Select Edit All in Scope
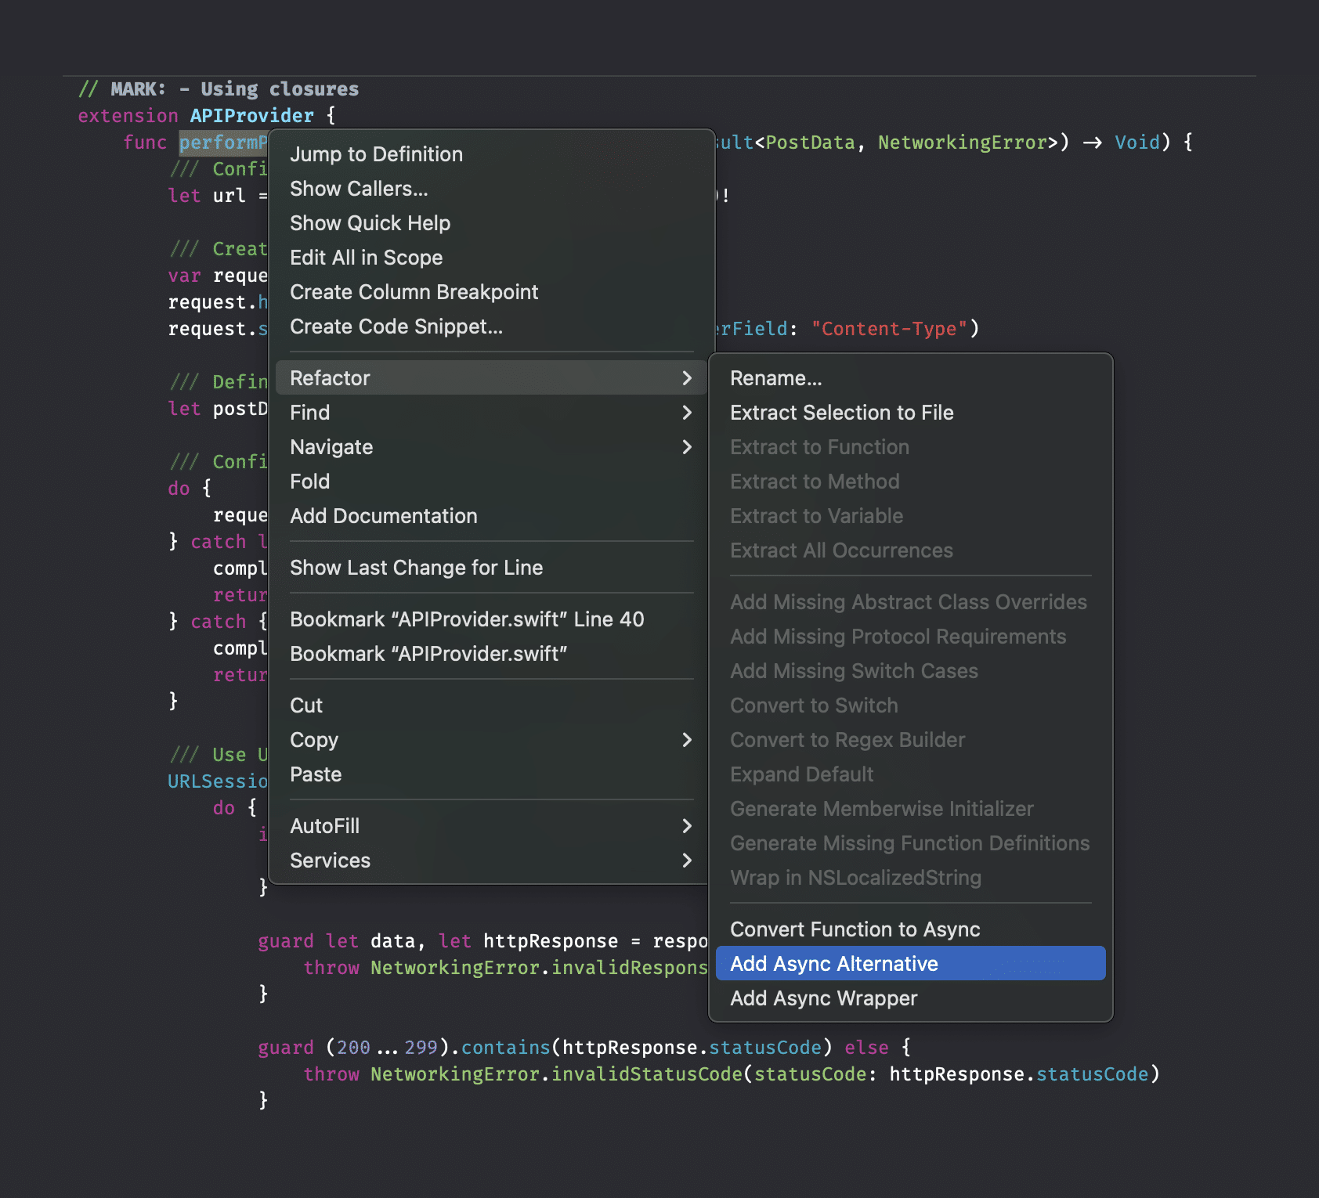Image resolution: width=1319 pixels, height=1198 pixels. coord(366,258)
